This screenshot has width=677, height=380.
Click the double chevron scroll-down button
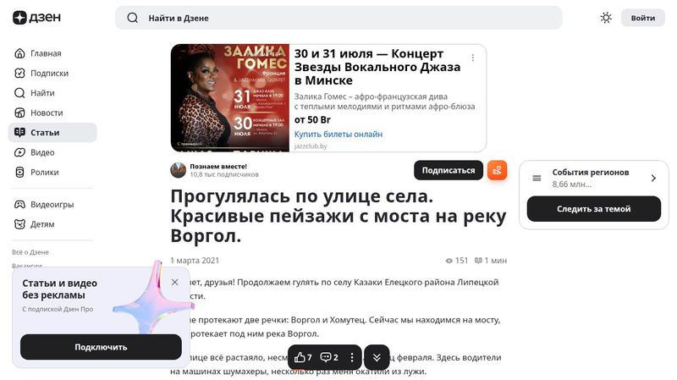(x=377, y=357)
